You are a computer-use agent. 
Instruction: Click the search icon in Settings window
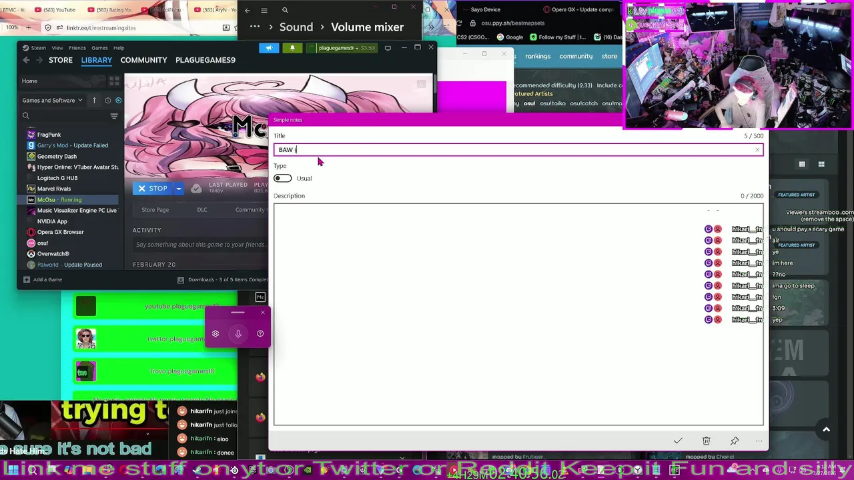[285, 10]
